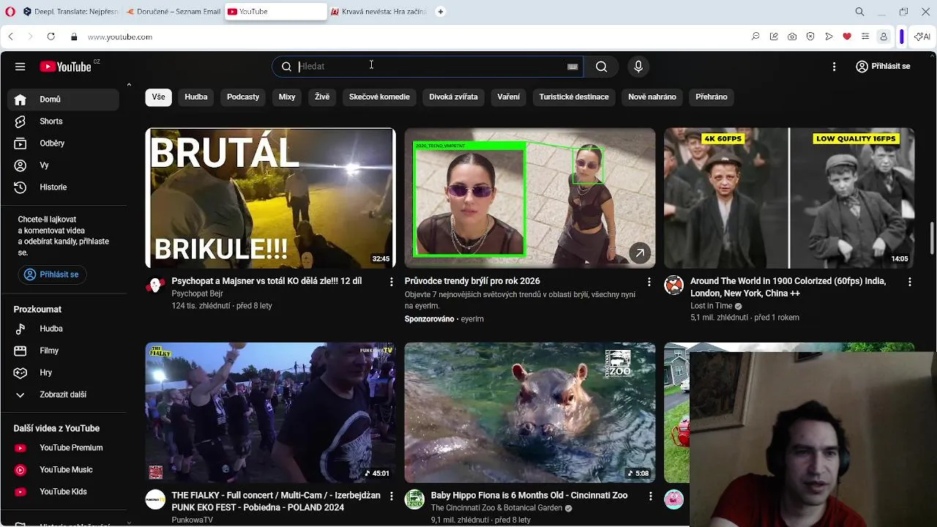Reload the page with refresh icon
The width and height of the screenshot is (937, 527).
click(x=51, y=37)
